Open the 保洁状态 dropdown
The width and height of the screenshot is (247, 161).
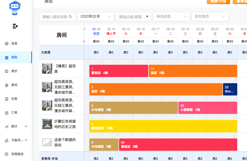(171, 17)
